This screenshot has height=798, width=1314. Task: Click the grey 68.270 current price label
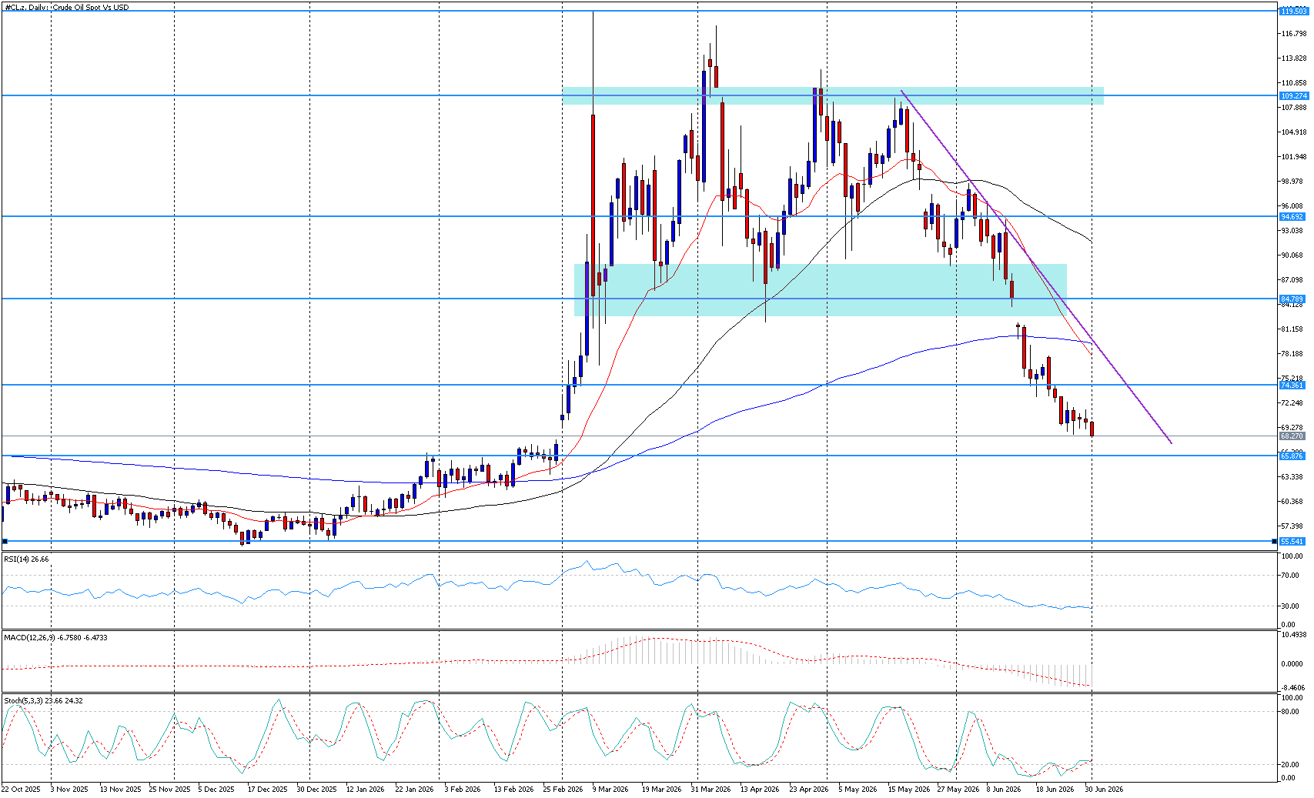1293,436
